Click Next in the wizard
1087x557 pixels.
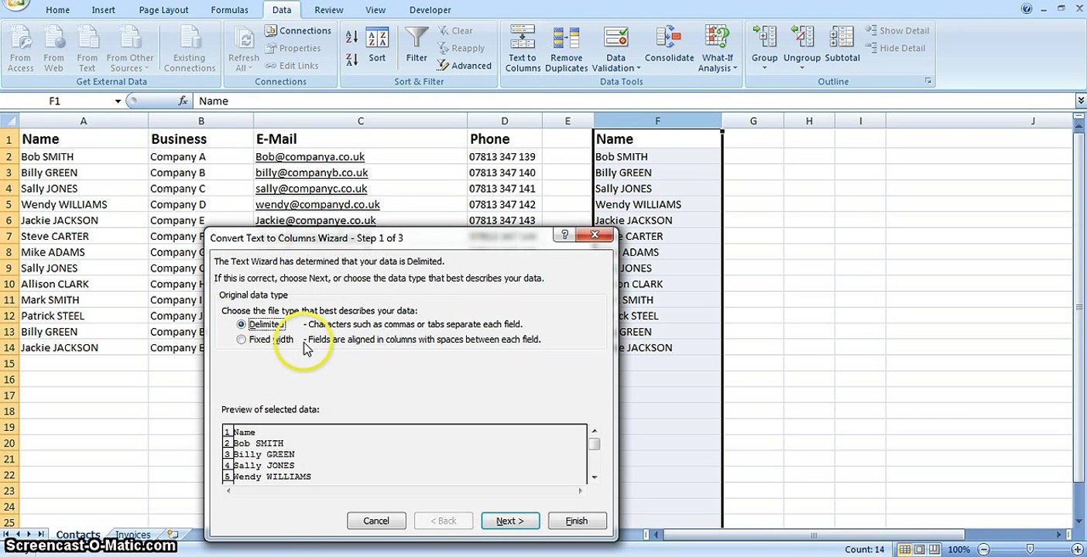[510, 521]
